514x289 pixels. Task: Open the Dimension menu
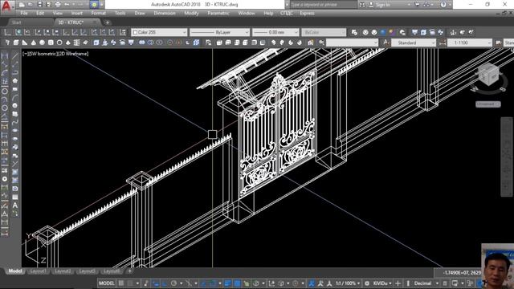pyautogui.click(x=165, y=13)
